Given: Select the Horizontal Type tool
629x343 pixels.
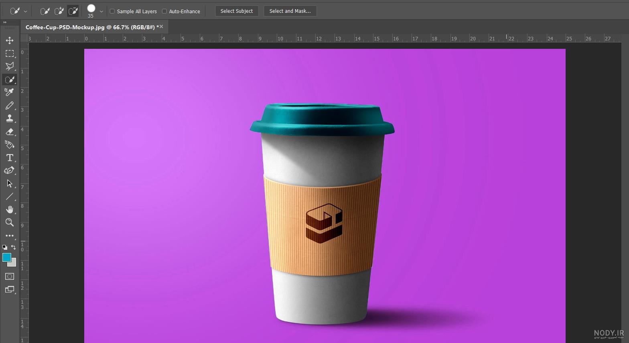Looking at the screenshot, I should pyautogui.click(x=10, y=158).
